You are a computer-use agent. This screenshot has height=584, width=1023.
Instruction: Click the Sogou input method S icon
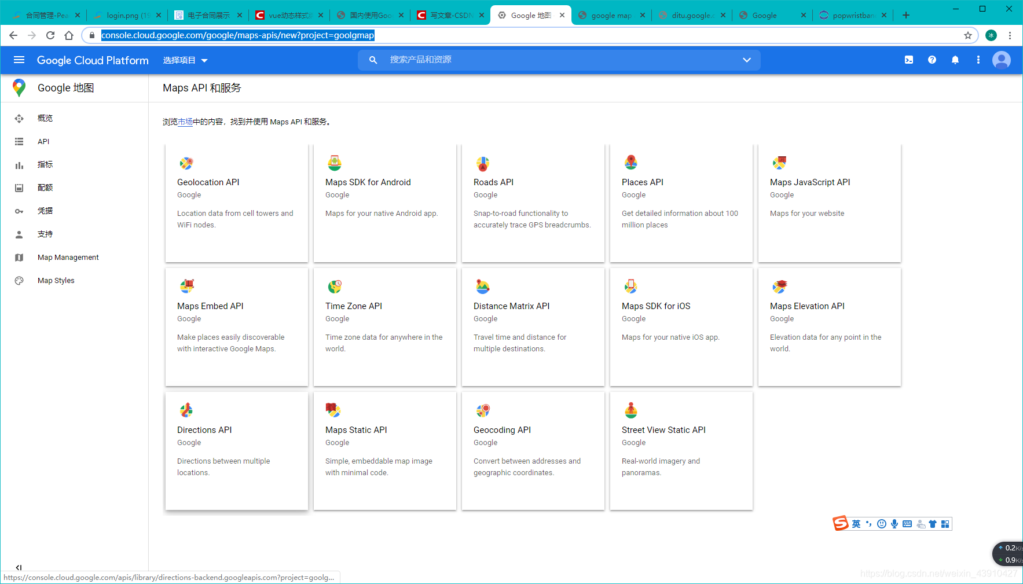click(x=841, y=523)
